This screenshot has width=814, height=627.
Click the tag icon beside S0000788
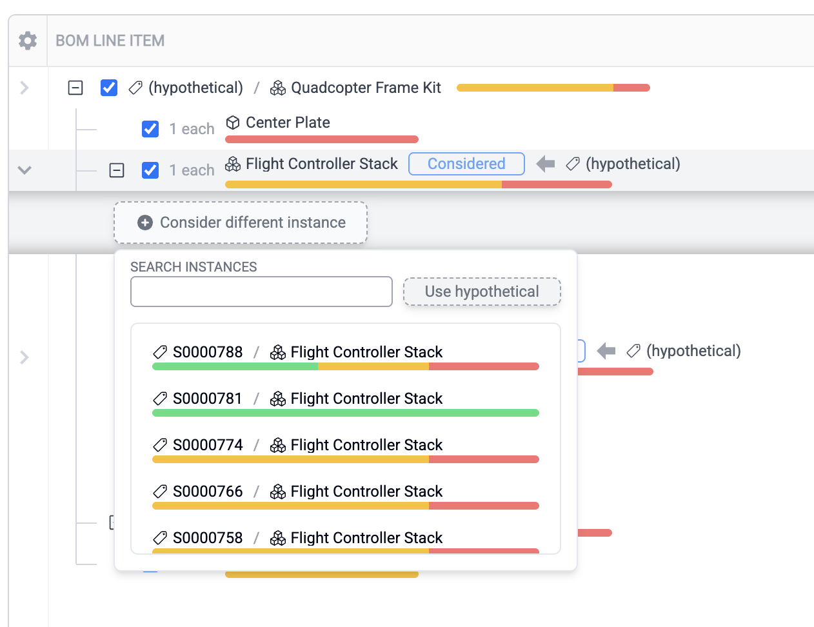pyautogui.click(x=160, y=352)
